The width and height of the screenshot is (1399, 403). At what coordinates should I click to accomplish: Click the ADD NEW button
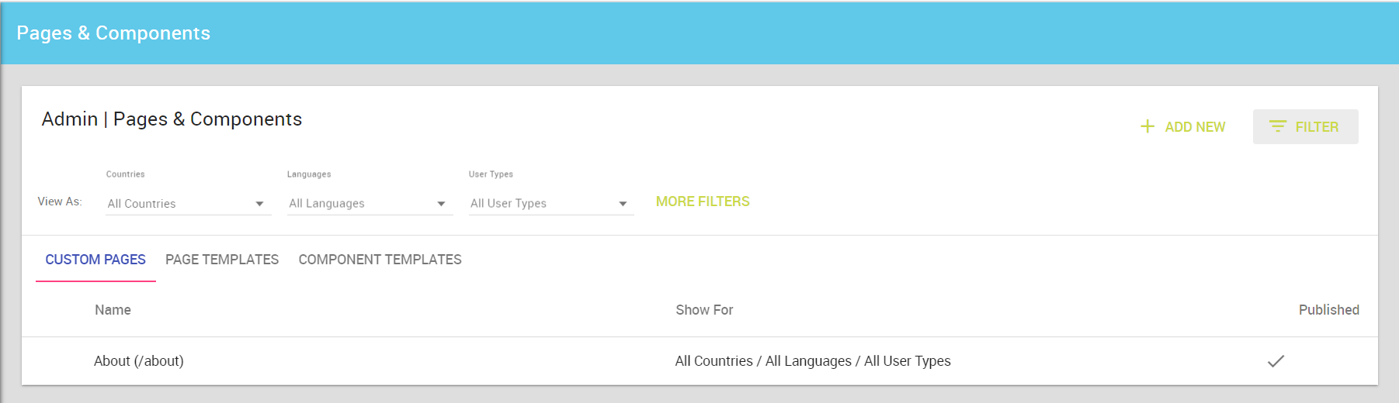1183,126
